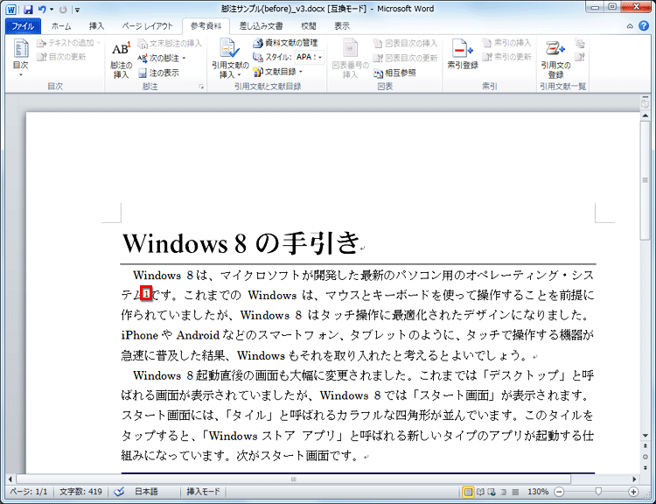
Task: Switch to the ホーム tab
Action: 61,26
